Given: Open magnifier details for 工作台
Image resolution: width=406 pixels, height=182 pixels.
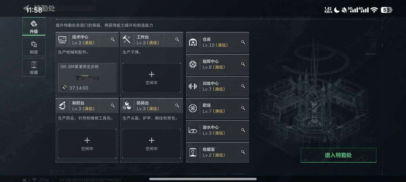Looking at the screenshot, I should point(177,39).
